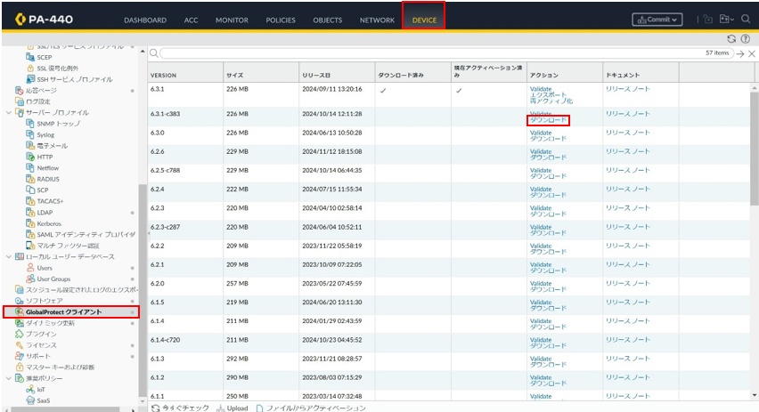This screenshot has height=412, width=759.
Task: Open the OBJECTS tab
Action: tap(328, 20)
